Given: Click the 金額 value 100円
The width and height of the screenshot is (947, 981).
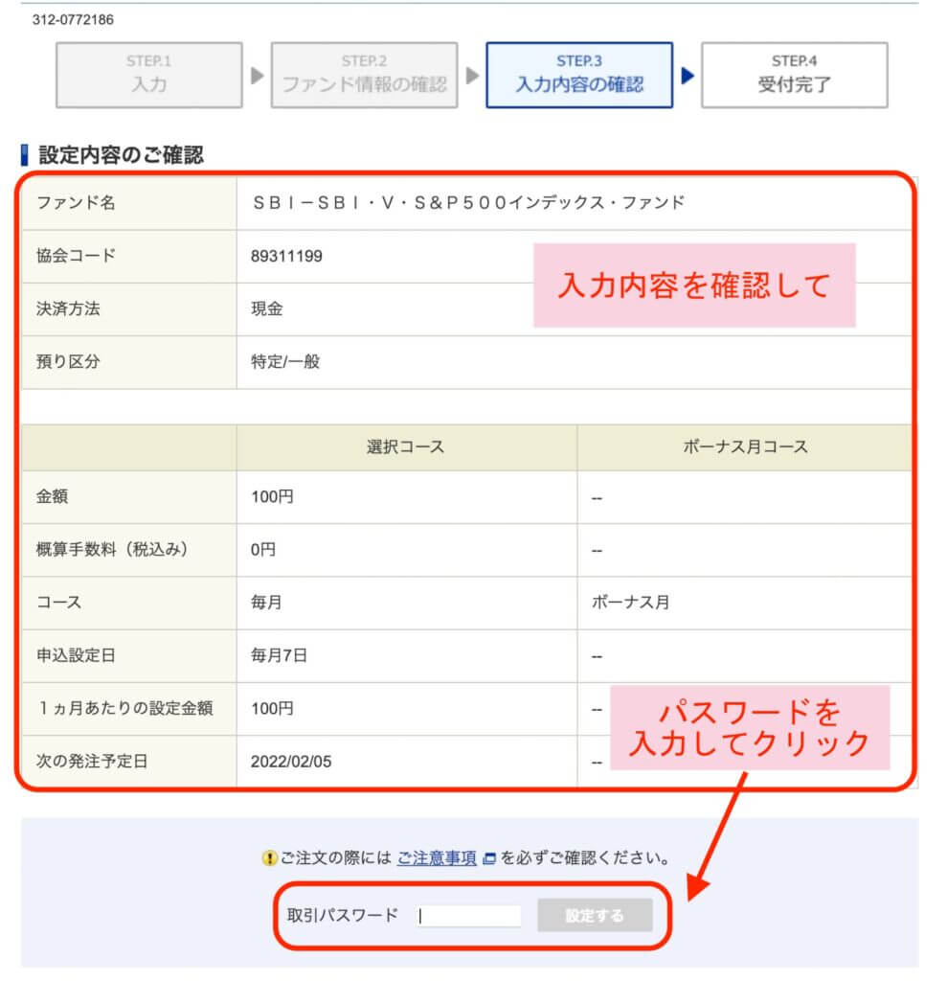Looking at the screenshot, I should (272, 497).
